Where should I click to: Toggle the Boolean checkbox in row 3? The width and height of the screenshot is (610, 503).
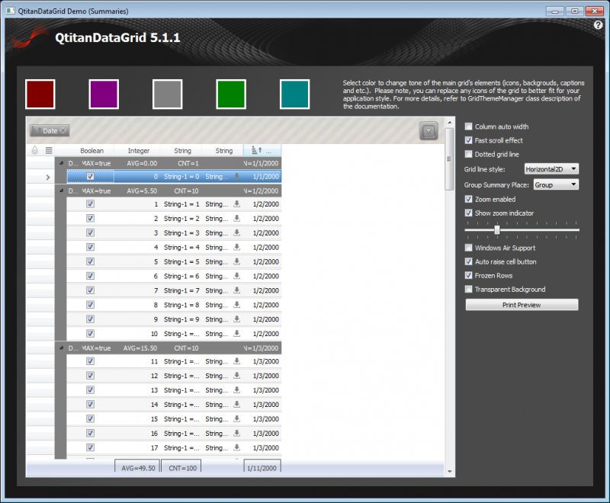tap(90, 233)
